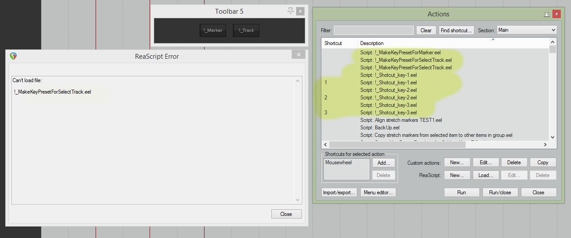Viewport: 571px width, 238px height.
Task: Pin the Toolbar 5 window
Action: [x=290, y=11]
